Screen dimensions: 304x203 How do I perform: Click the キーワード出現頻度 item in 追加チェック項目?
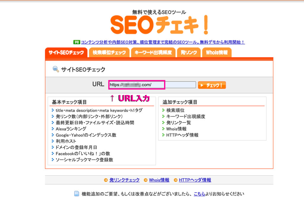click(186, 116)
